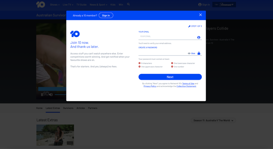Expand the Shows menu

click(x=55, y=5)
